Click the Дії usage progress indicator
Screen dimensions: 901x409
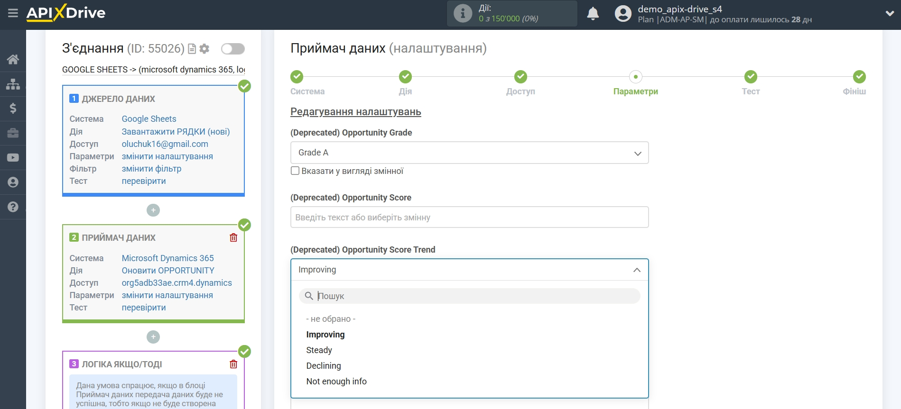(512, 13)
